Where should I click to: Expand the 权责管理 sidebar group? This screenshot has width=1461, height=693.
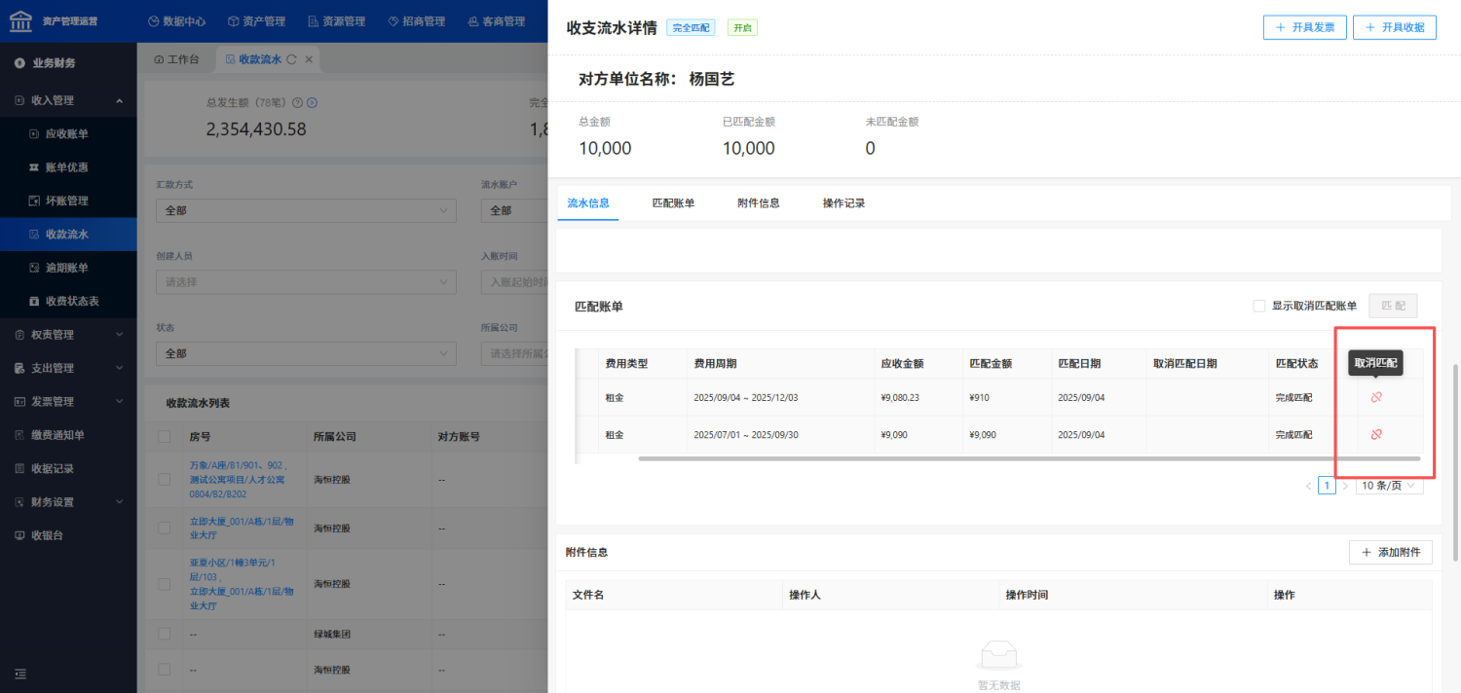click(x=68, y=335)
